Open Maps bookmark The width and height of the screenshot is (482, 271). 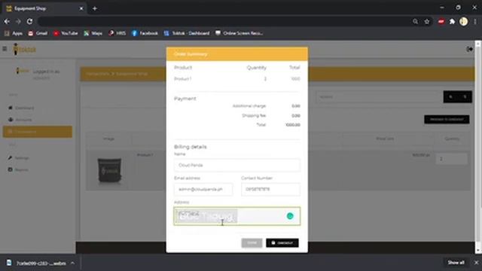[93, 33]
